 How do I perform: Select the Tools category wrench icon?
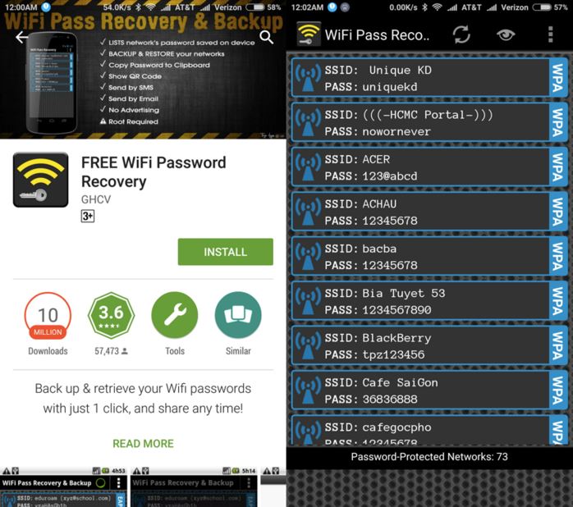(x=175, y=315)
